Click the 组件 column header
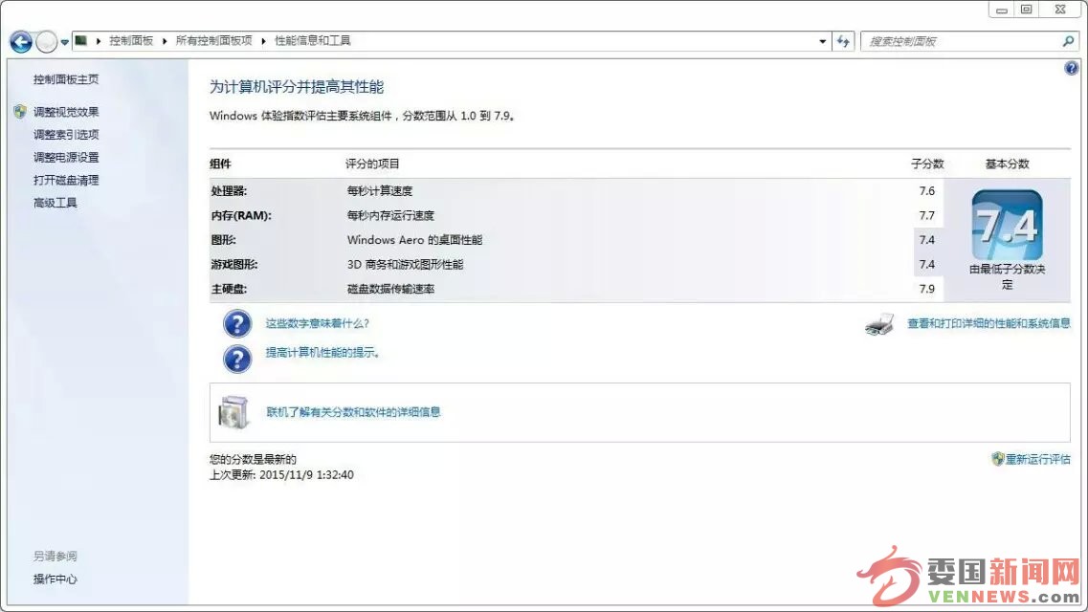 point(221,164)
